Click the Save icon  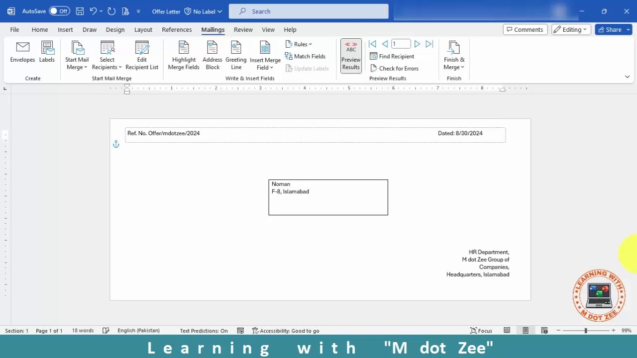(x=80, y=11)
